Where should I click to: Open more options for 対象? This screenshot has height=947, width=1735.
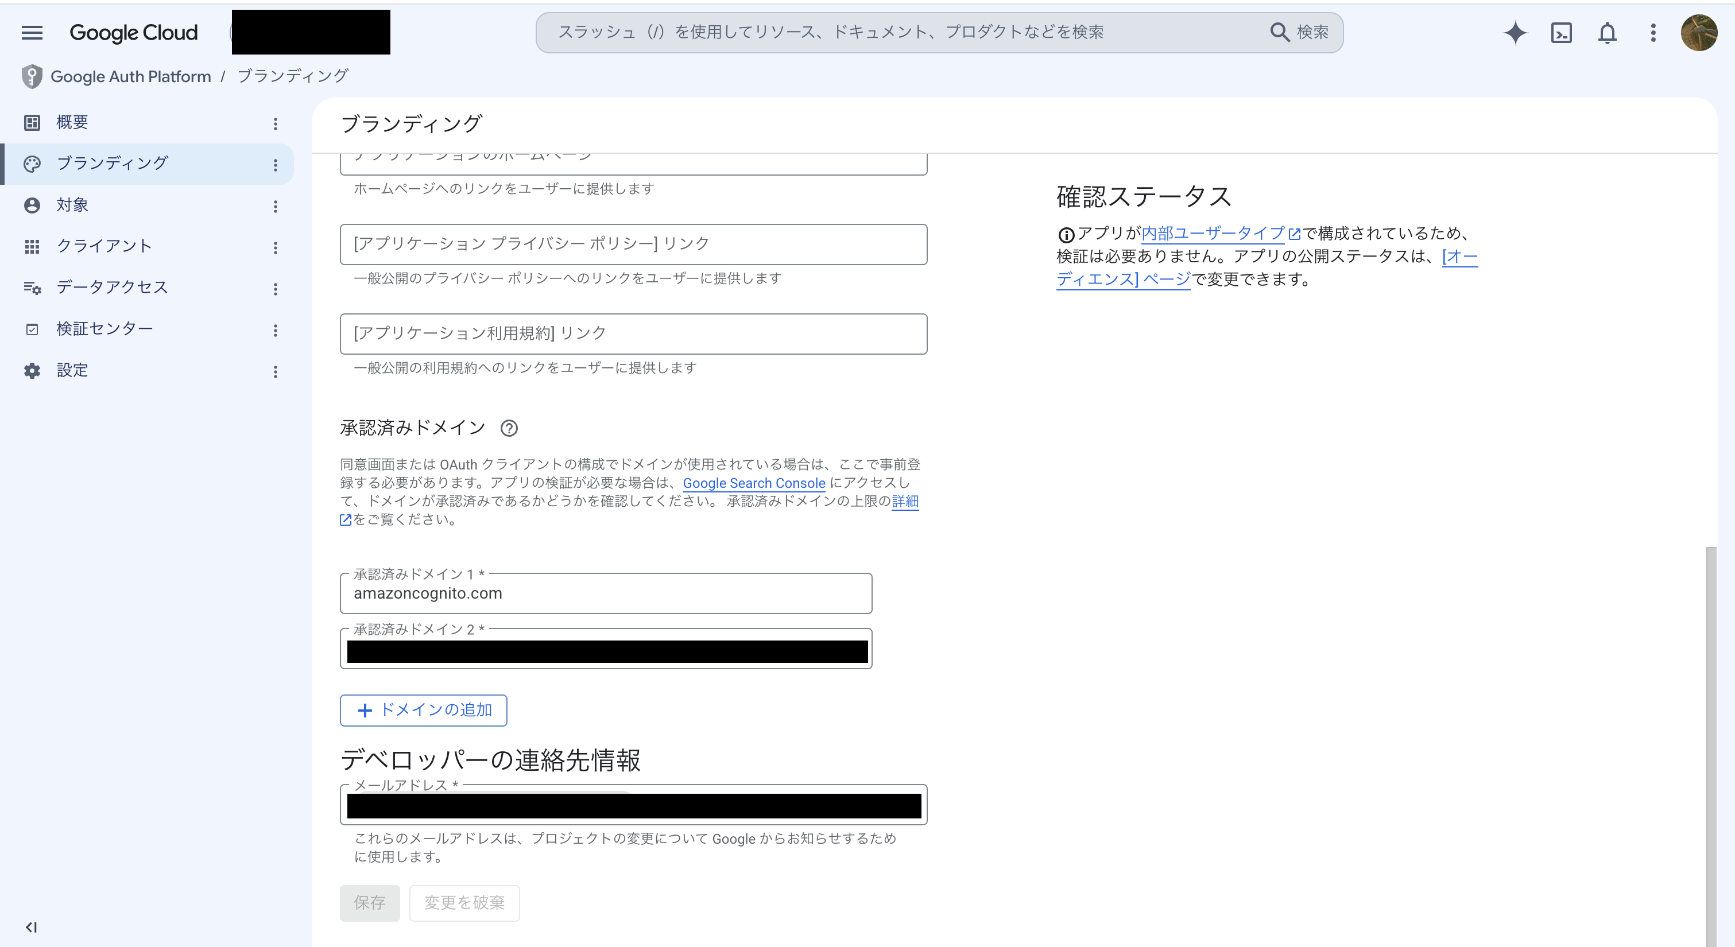click(275, 207)
